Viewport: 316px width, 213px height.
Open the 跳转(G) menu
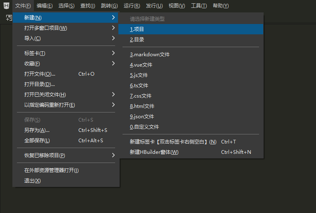click(109, 6)
